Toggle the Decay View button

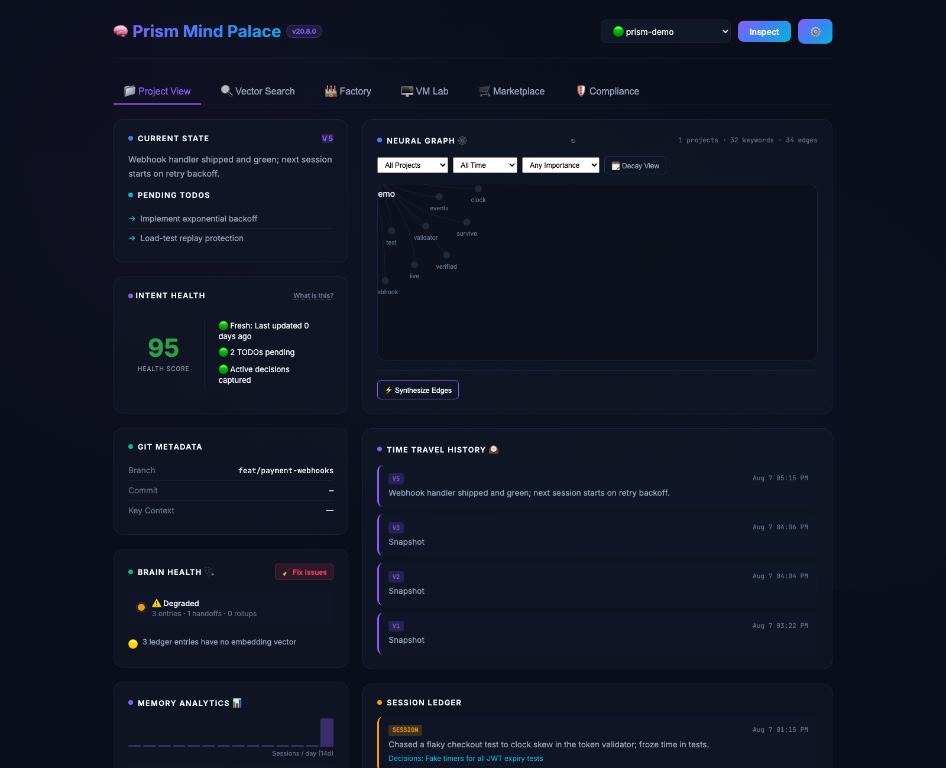[x=635, y=165]
